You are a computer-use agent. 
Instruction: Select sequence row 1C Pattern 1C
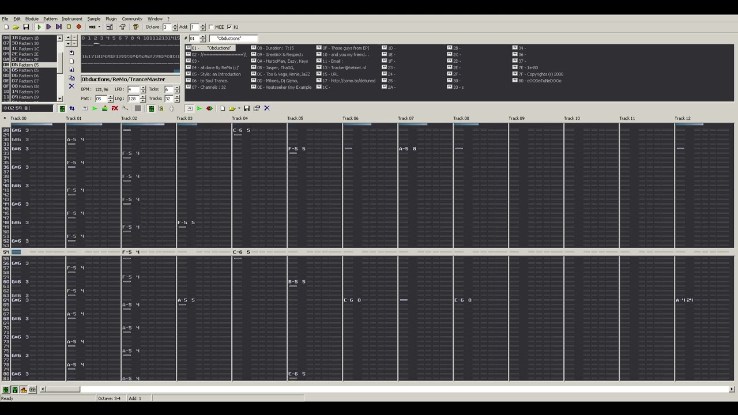(x=30, y=49)
